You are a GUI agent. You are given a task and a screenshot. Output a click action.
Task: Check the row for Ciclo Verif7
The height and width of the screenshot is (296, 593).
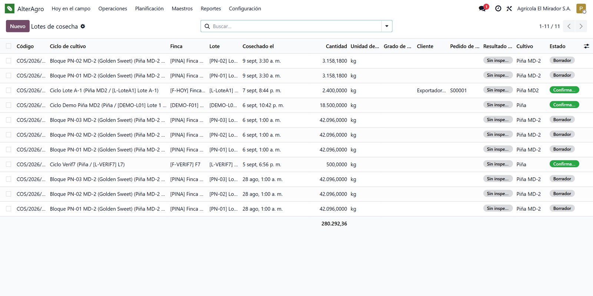[x=9, y=164]
